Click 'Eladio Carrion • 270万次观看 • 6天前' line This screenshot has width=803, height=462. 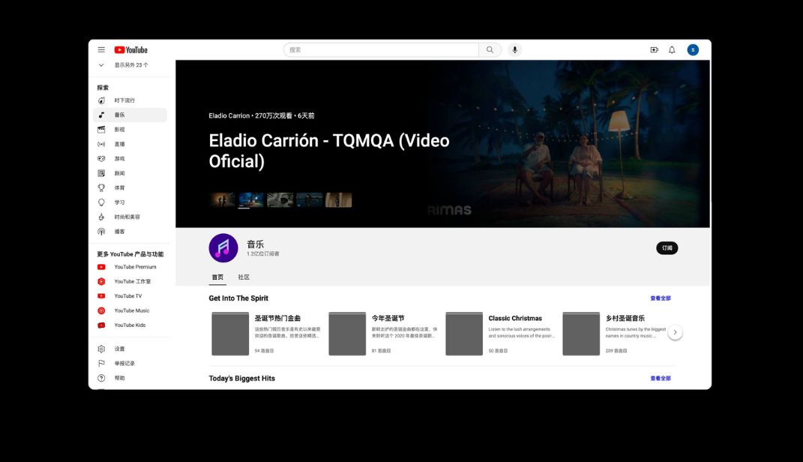(x=262, y=115)
